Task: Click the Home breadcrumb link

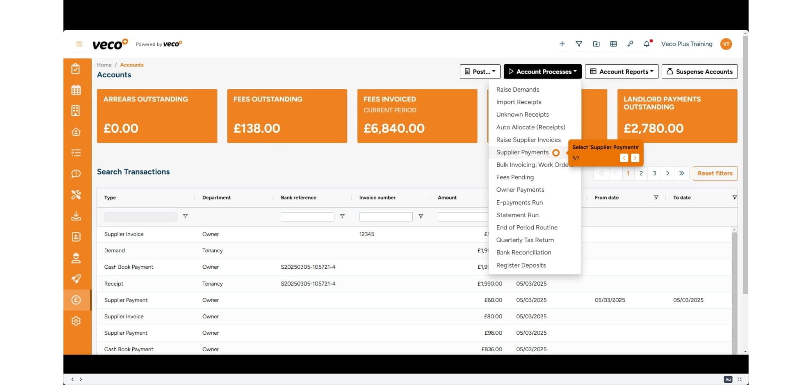Action: tap(104, 65)
